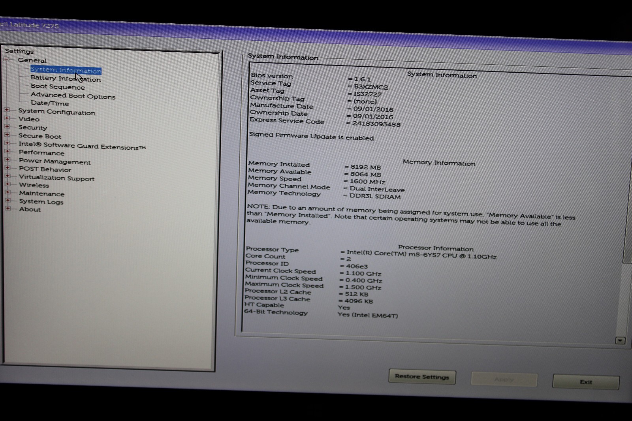Expand the System Logs node
632x421 pixels.
[8, 200]
